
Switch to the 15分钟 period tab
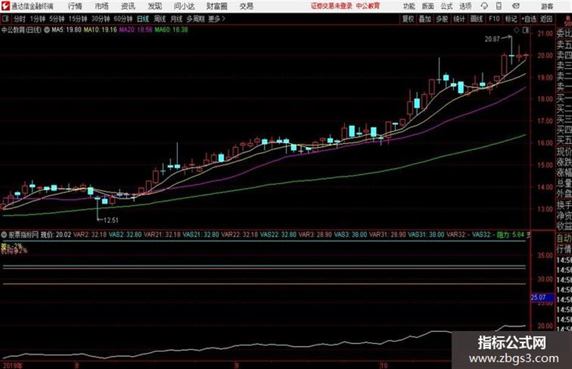click(x=77, y=19)
